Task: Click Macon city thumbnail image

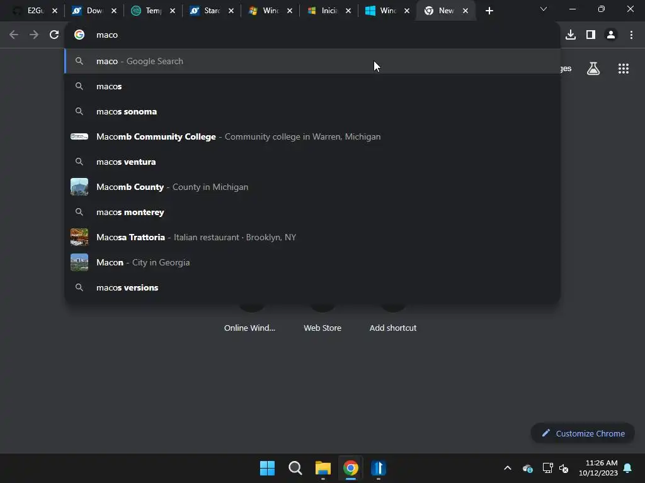Action: [79, 262]
